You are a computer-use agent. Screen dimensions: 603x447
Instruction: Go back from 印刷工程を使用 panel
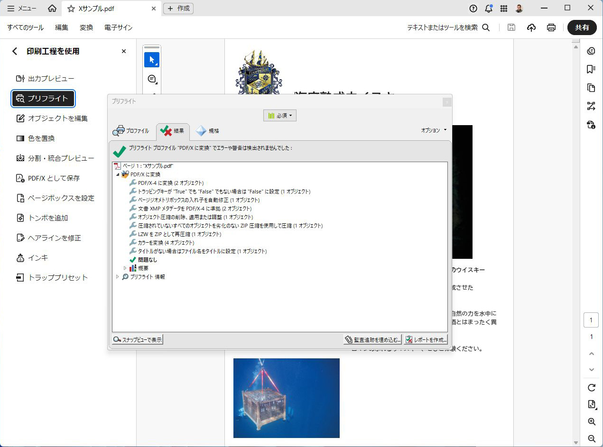click(x=15, y=51)
